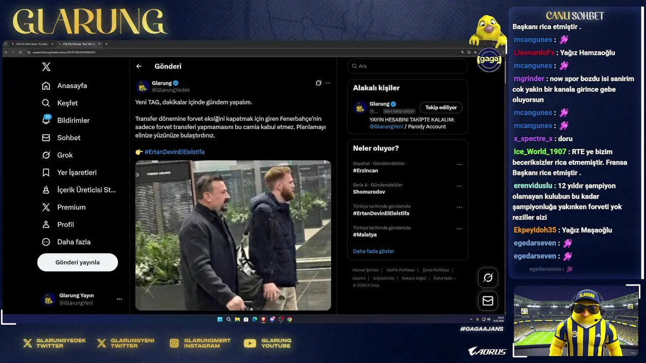Switch to X'te Glarung browser tab
Viewport: 646px width, 363px height.
(79, 44)
